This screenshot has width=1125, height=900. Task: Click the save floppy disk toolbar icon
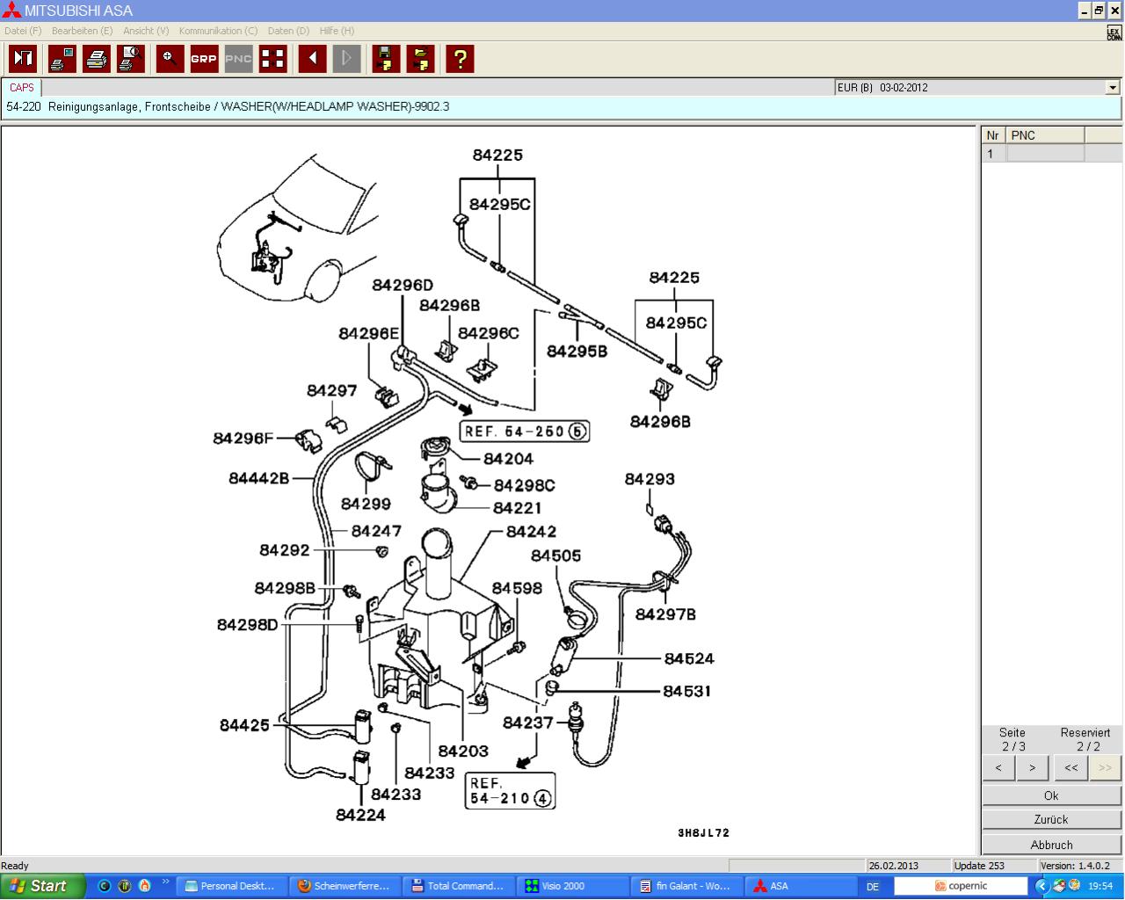[x=386, y=59]
